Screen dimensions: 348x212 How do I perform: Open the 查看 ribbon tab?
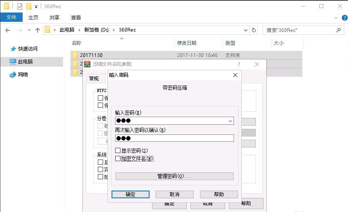tap(76, 17)
